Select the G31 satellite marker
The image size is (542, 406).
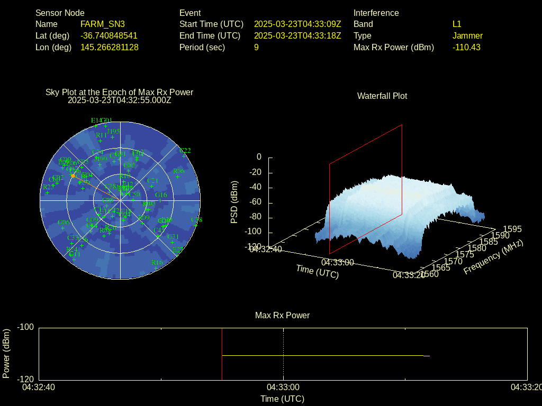point(173,242)
